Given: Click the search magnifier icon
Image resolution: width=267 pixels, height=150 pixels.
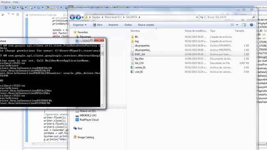Looking at the screenshot, I should (253, 17).
